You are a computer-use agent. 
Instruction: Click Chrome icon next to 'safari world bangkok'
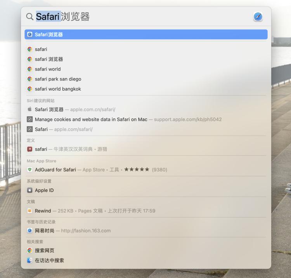coord(30,89)
